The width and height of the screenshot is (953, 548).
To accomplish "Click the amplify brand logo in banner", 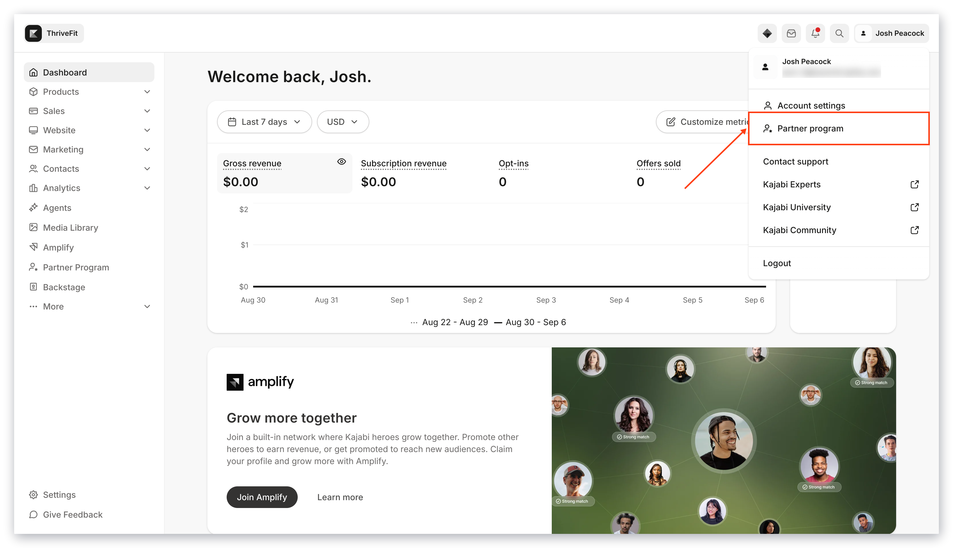I will pos(260,382).
